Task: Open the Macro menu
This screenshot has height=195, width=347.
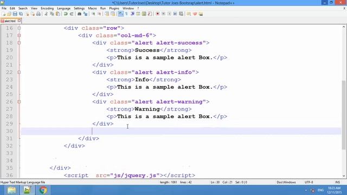Action: (x=92, y=9)
